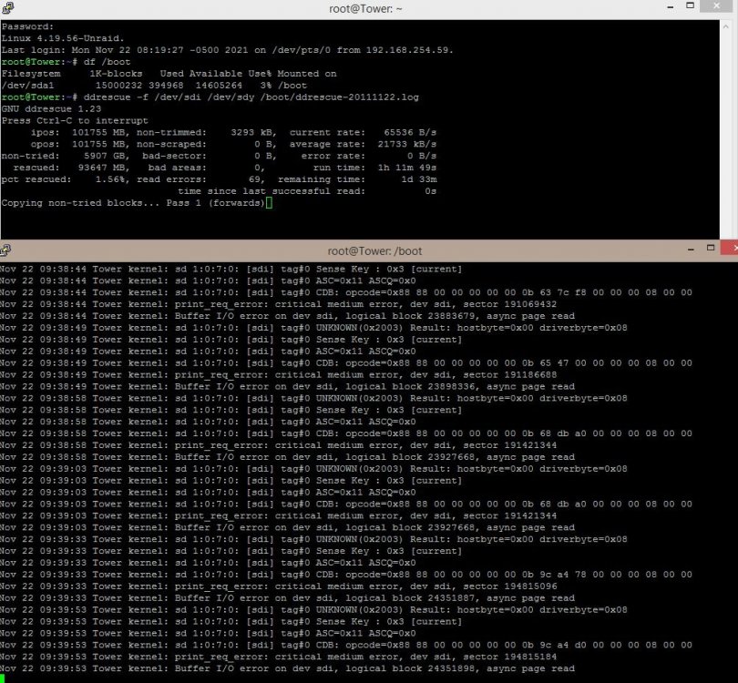This screenshot has width=738, height=683.
Task: Click the 'ddrescue -f /dev/sdi /dev/sdy' command line
Action: (x=210, y=97)
